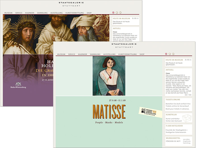Viewport: 206px width, 148px height.
Task: Go to previous news item with << link
Action: tap(186, 95)
